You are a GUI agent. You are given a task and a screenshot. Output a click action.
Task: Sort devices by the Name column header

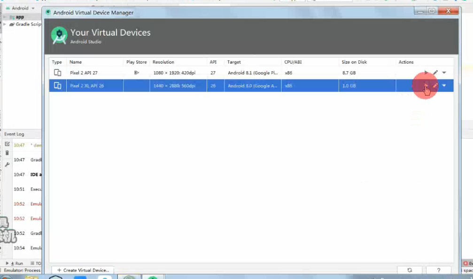[x=76, y=62]
